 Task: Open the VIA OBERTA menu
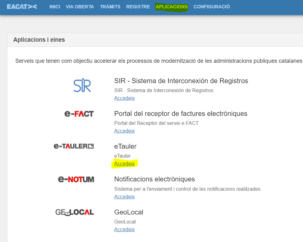(x=80, y=7)
